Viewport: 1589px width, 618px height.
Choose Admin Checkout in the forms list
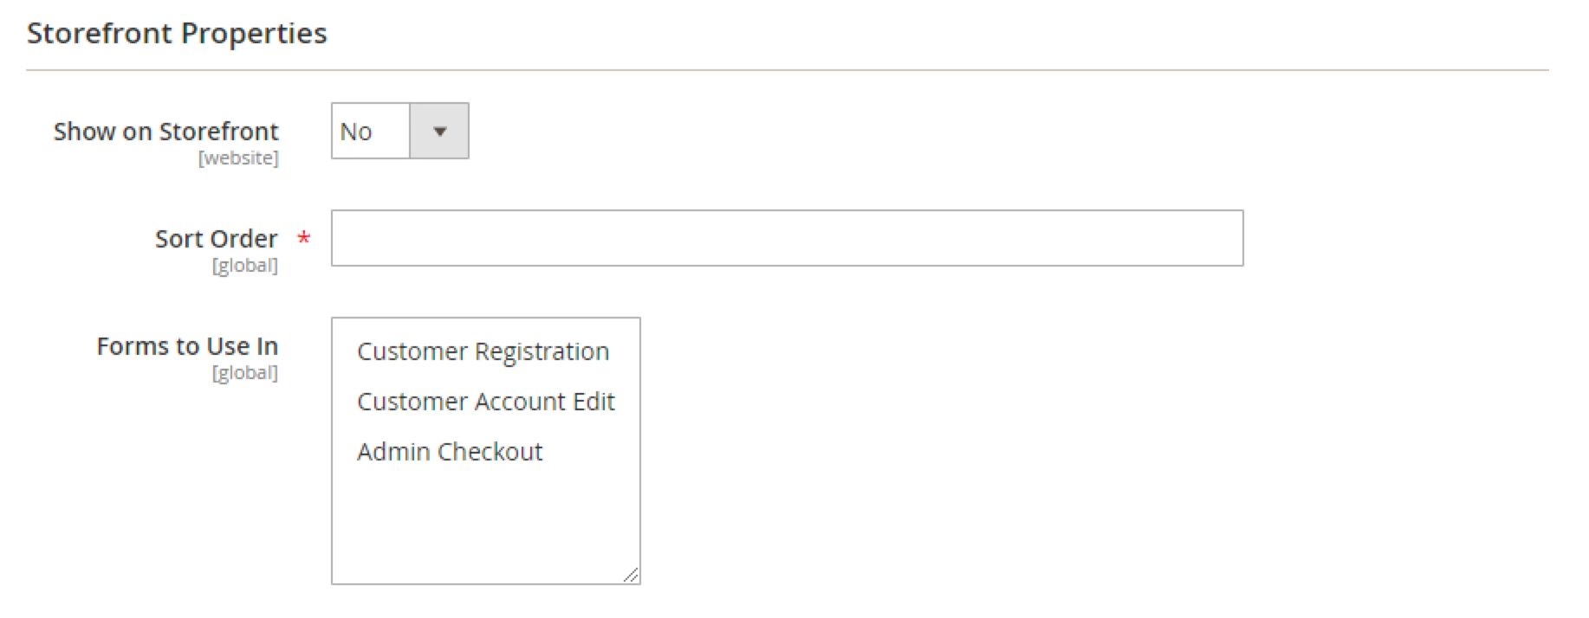pos(450,452)
